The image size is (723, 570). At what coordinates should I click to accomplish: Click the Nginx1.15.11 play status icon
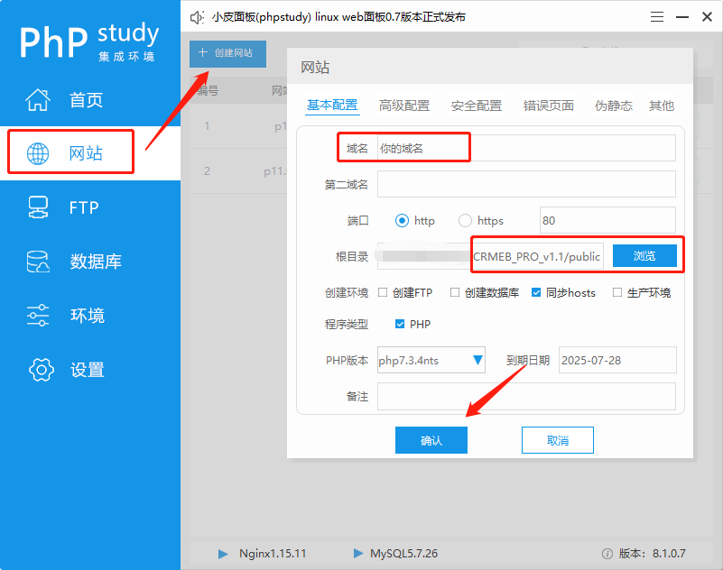223,554
